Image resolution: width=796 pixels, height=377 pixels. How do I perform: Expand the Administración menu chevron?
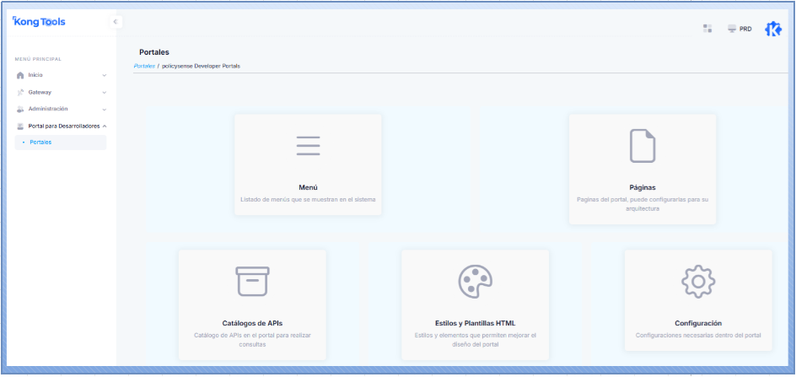coord(105,109)
